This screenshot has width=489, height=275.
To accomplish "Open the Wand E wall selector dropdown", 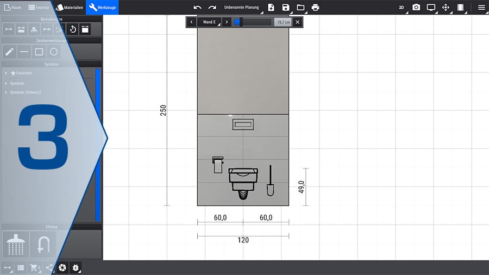I will [x=209, y=22].
